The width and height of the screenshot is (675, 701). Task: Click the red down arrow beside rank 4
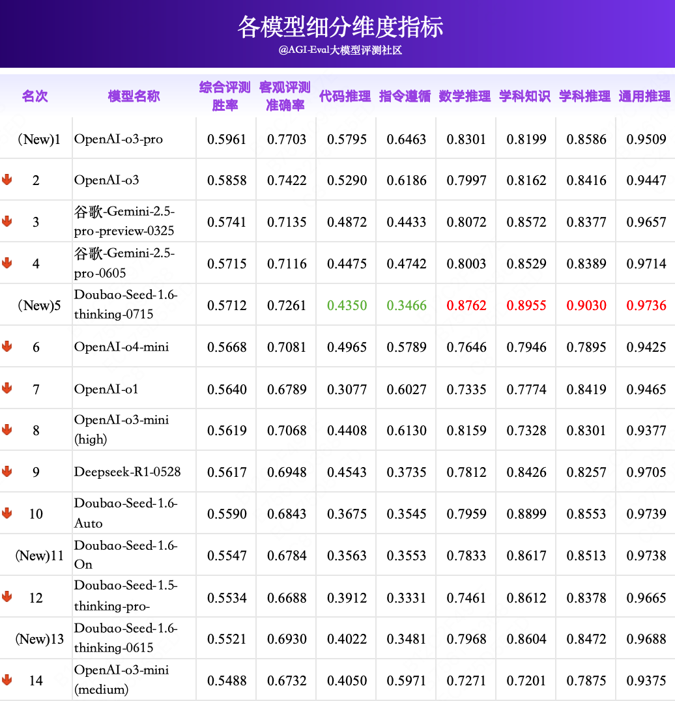pos(7,263)
